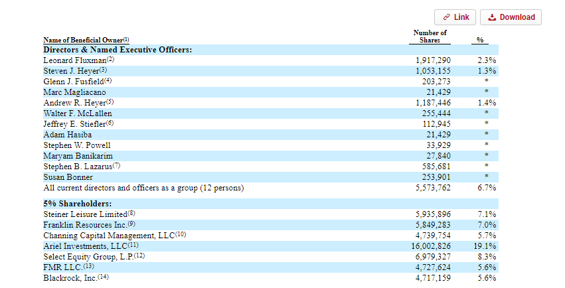Select Andrew R. Heyer's percentage 1.4%
Viewport: 565px width, 288px height.
[x=487, y=103]
